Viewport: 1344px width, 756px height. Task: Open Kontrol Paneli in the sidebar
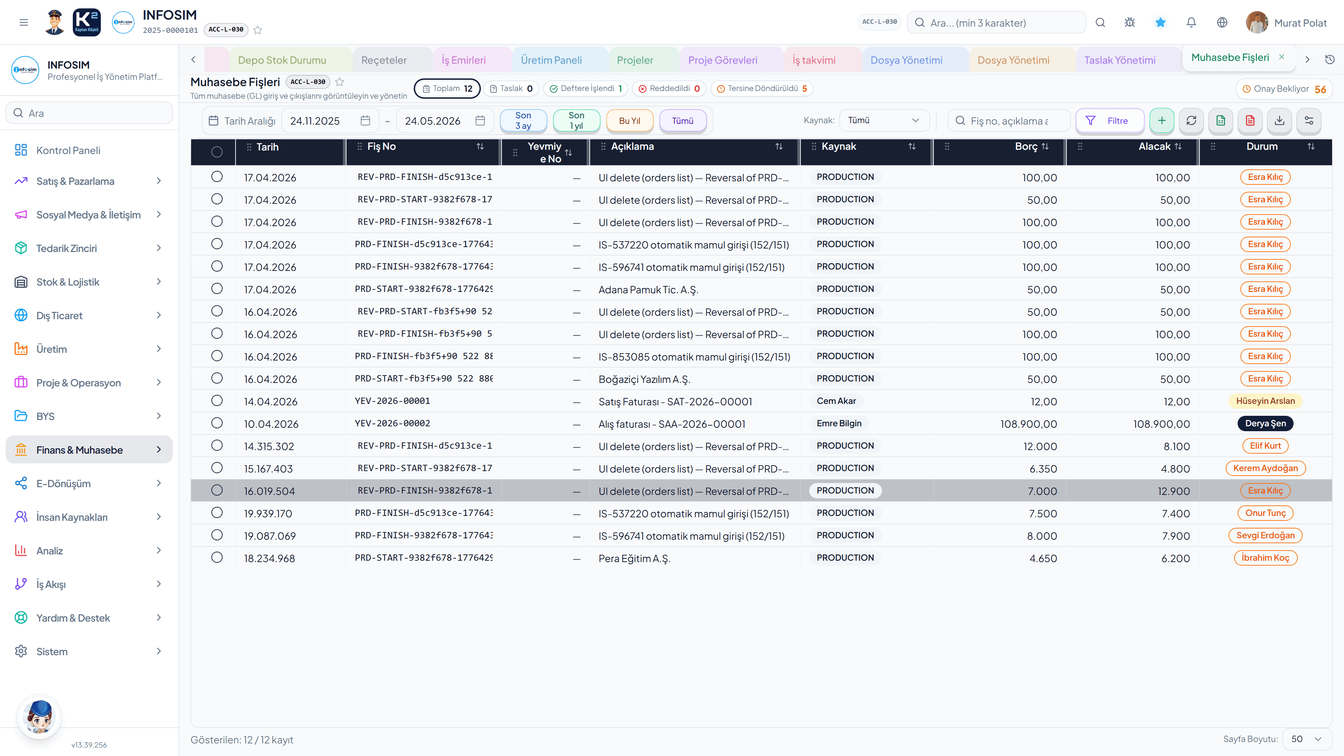point(89,150)
